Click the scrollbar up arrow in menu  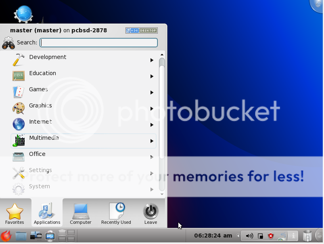click(x=162, y=55)
